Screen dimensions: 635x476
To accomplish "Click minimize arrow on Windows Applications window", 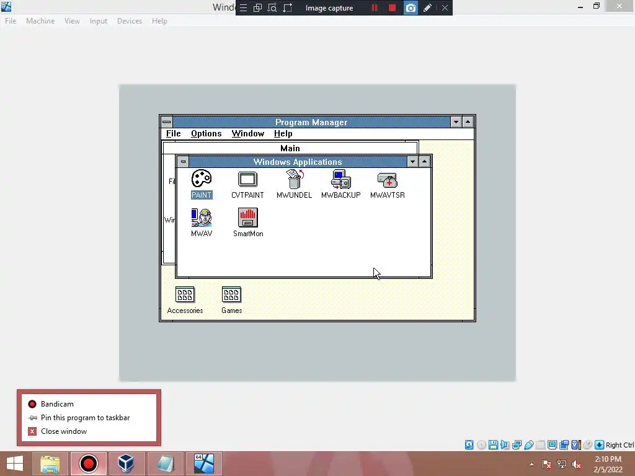I will coord(412,162).
